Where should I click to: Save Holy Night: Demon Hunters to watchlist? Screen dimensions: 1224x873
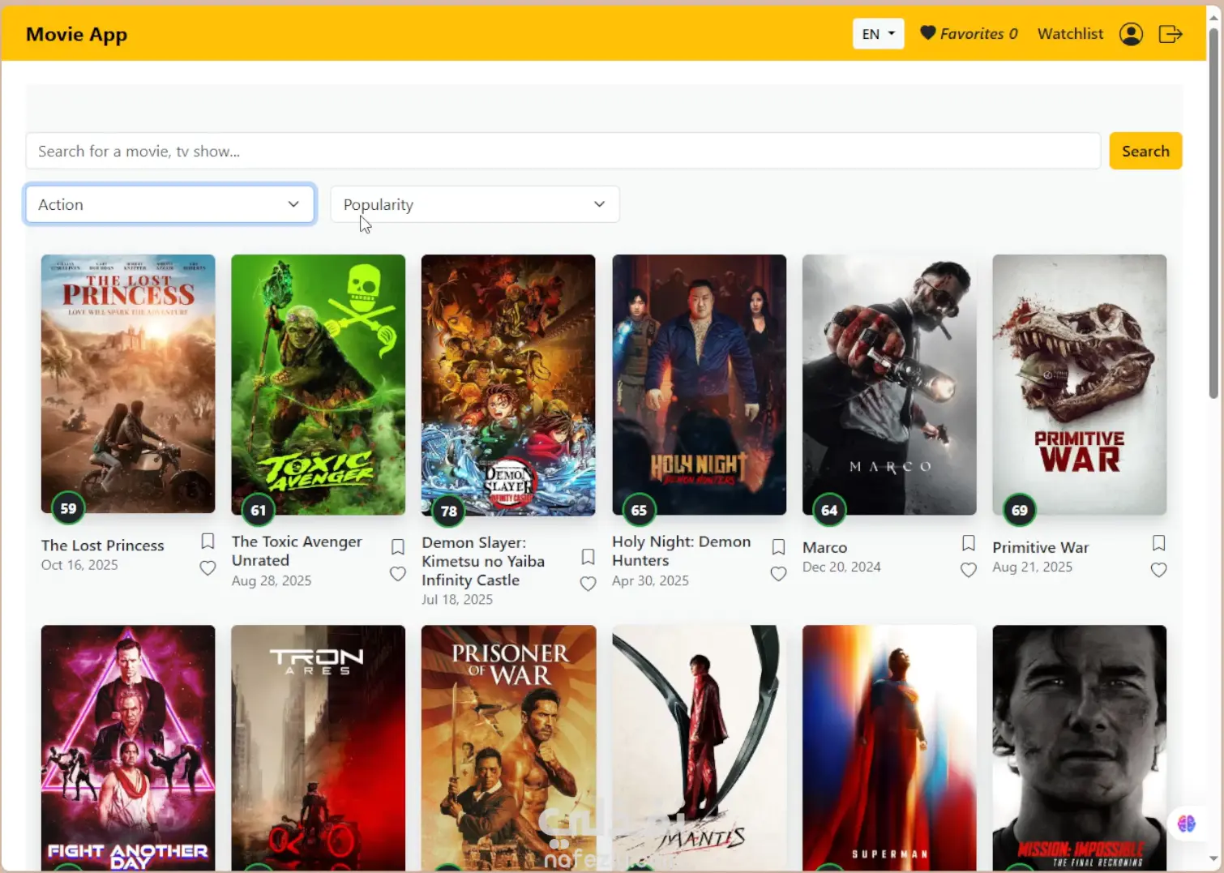click(x=778, y=546)
